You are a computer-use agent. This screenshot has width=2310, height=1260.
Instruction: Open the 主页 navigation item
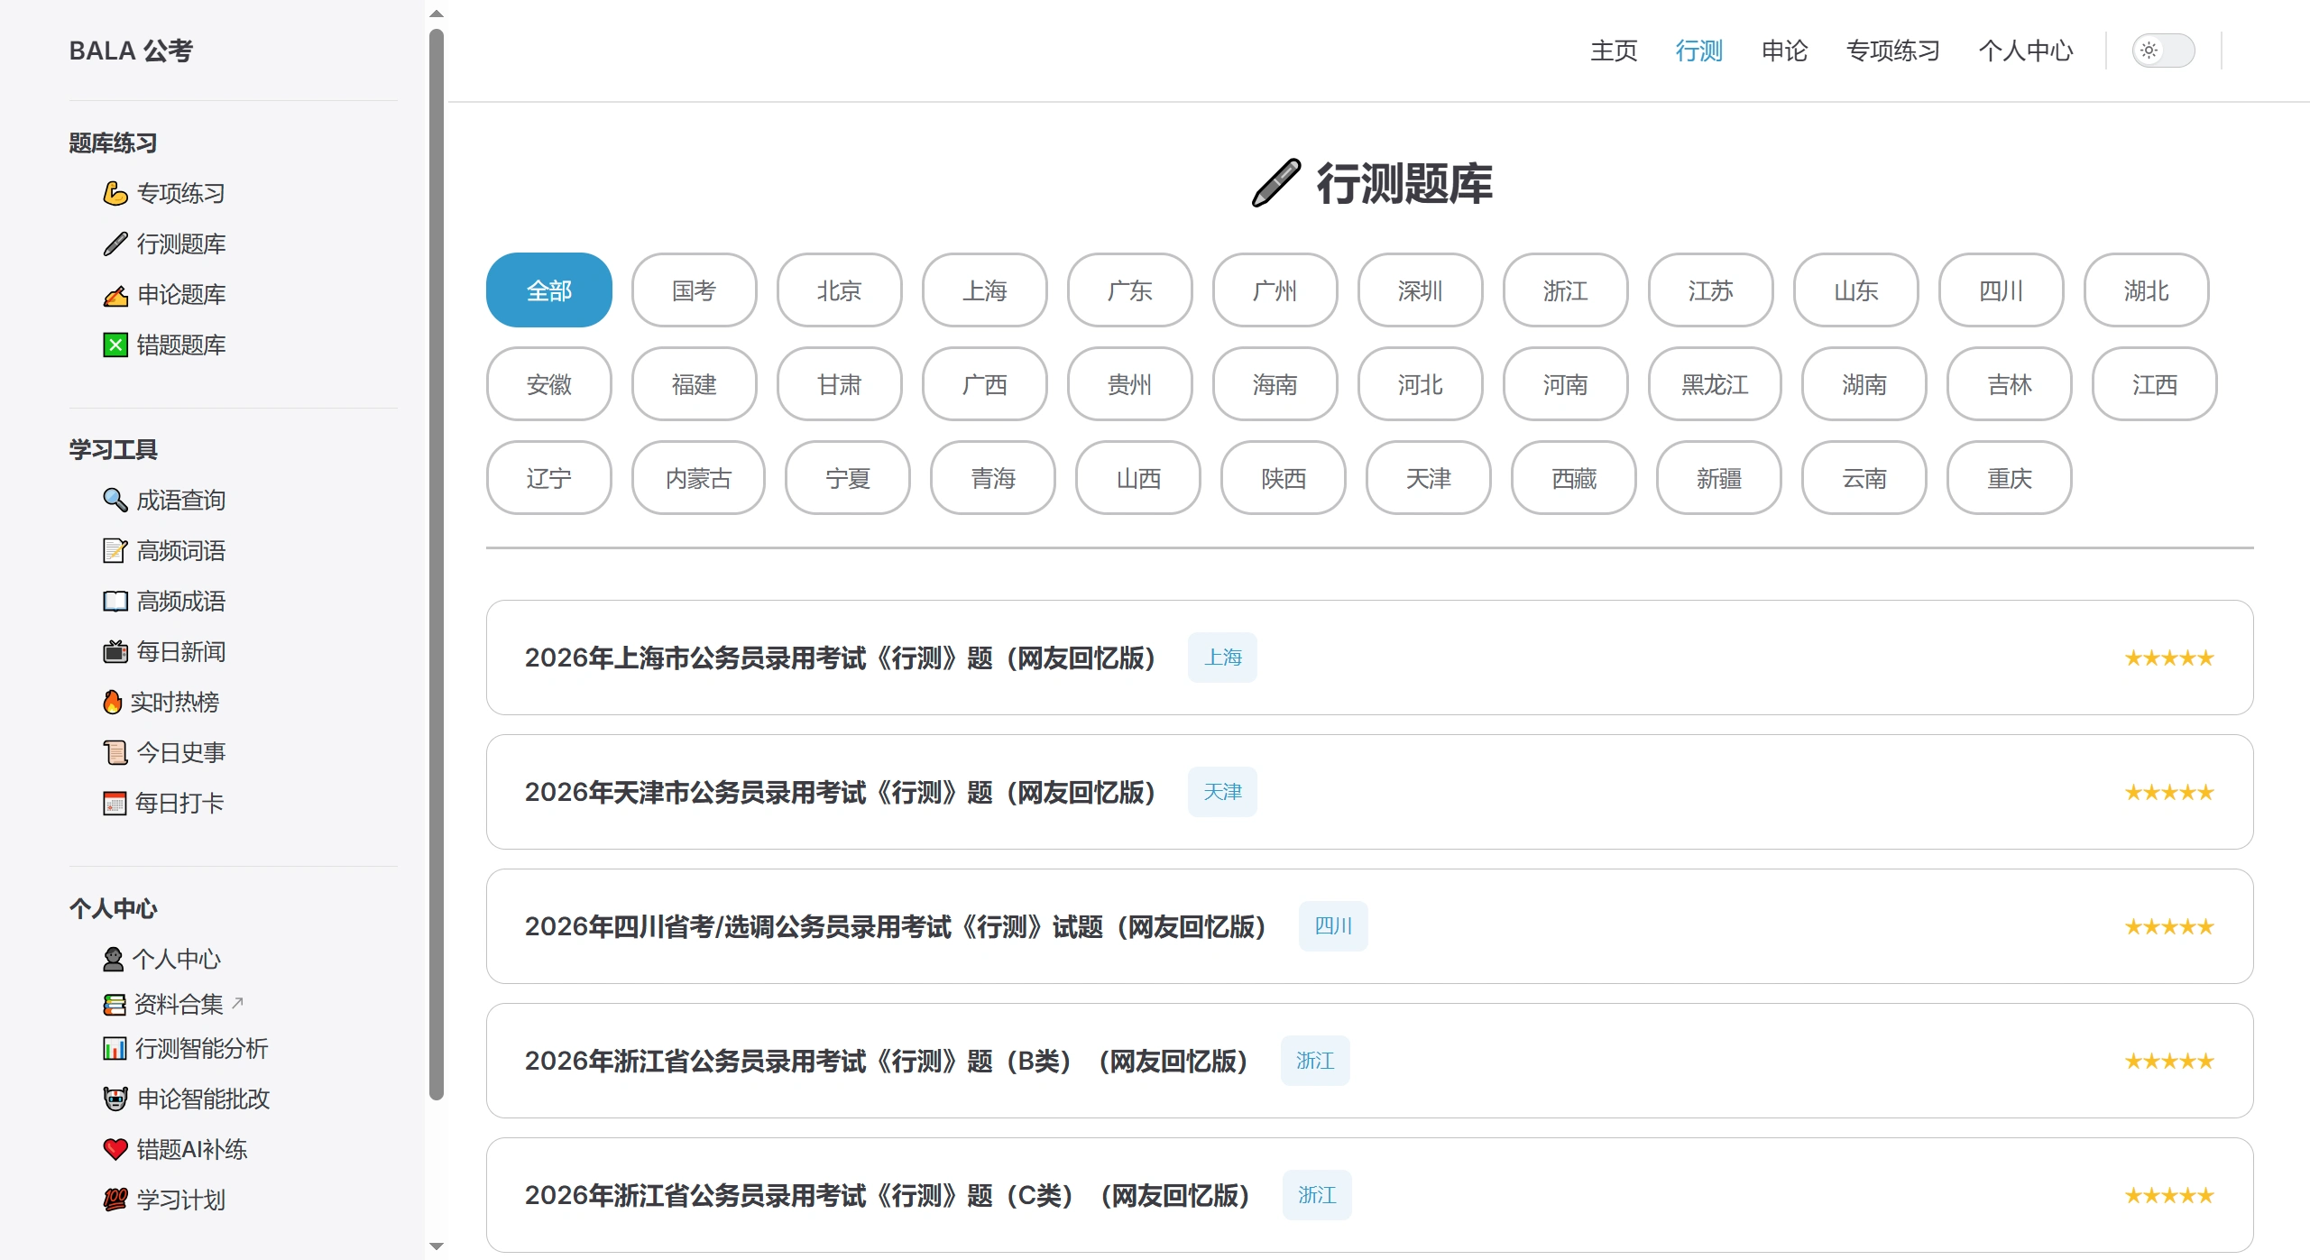tap(1613, 51)
